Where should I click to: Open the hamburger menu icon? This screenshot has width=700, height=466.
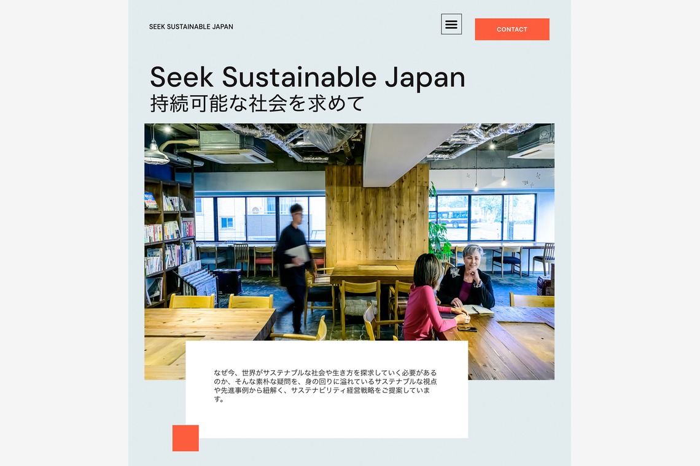451,24
